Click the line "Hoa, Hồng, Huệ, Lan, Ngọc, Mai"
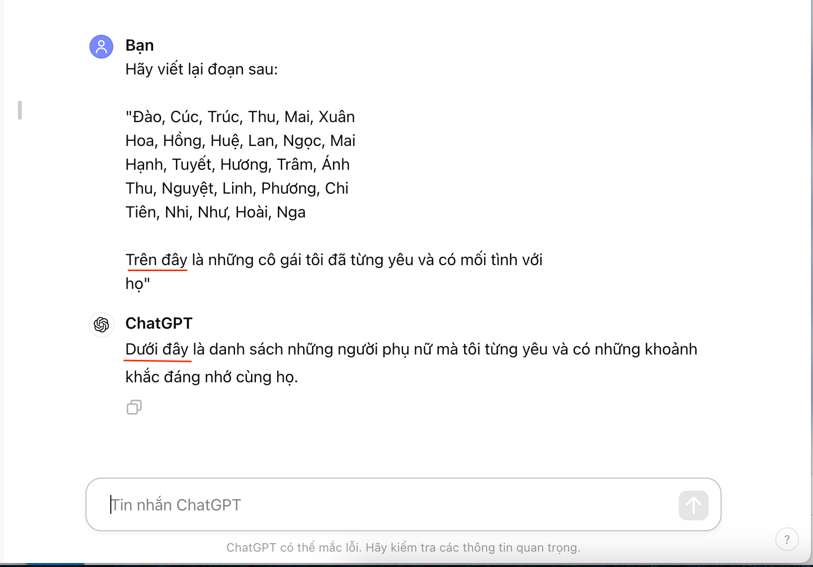 coord(241,141)
